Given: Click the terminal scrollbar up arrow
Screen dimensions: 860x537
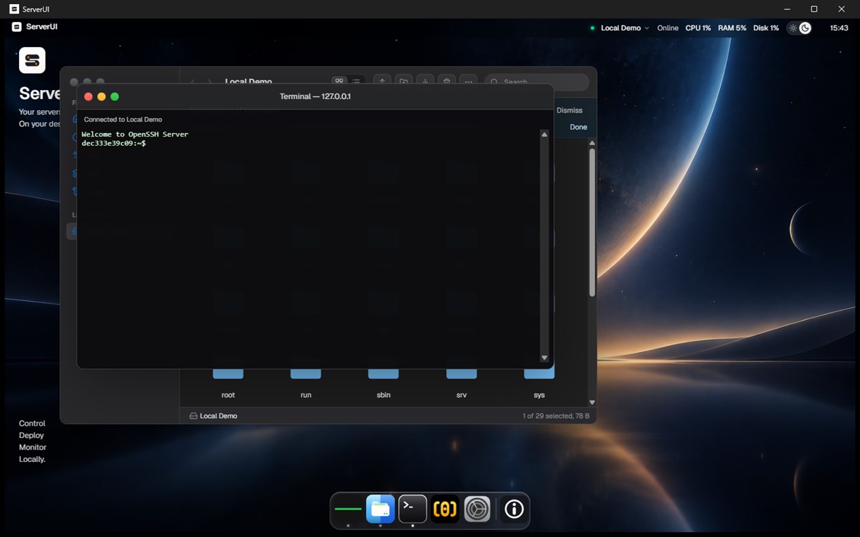Looking at the screenshot, I should (x=544, y=134).
